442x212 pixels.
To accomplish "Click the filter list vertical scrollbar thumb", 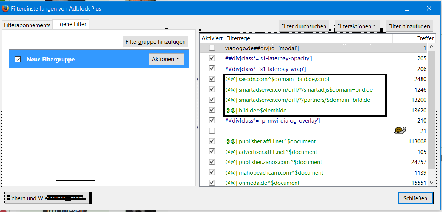I will click(x=431, y=110).
